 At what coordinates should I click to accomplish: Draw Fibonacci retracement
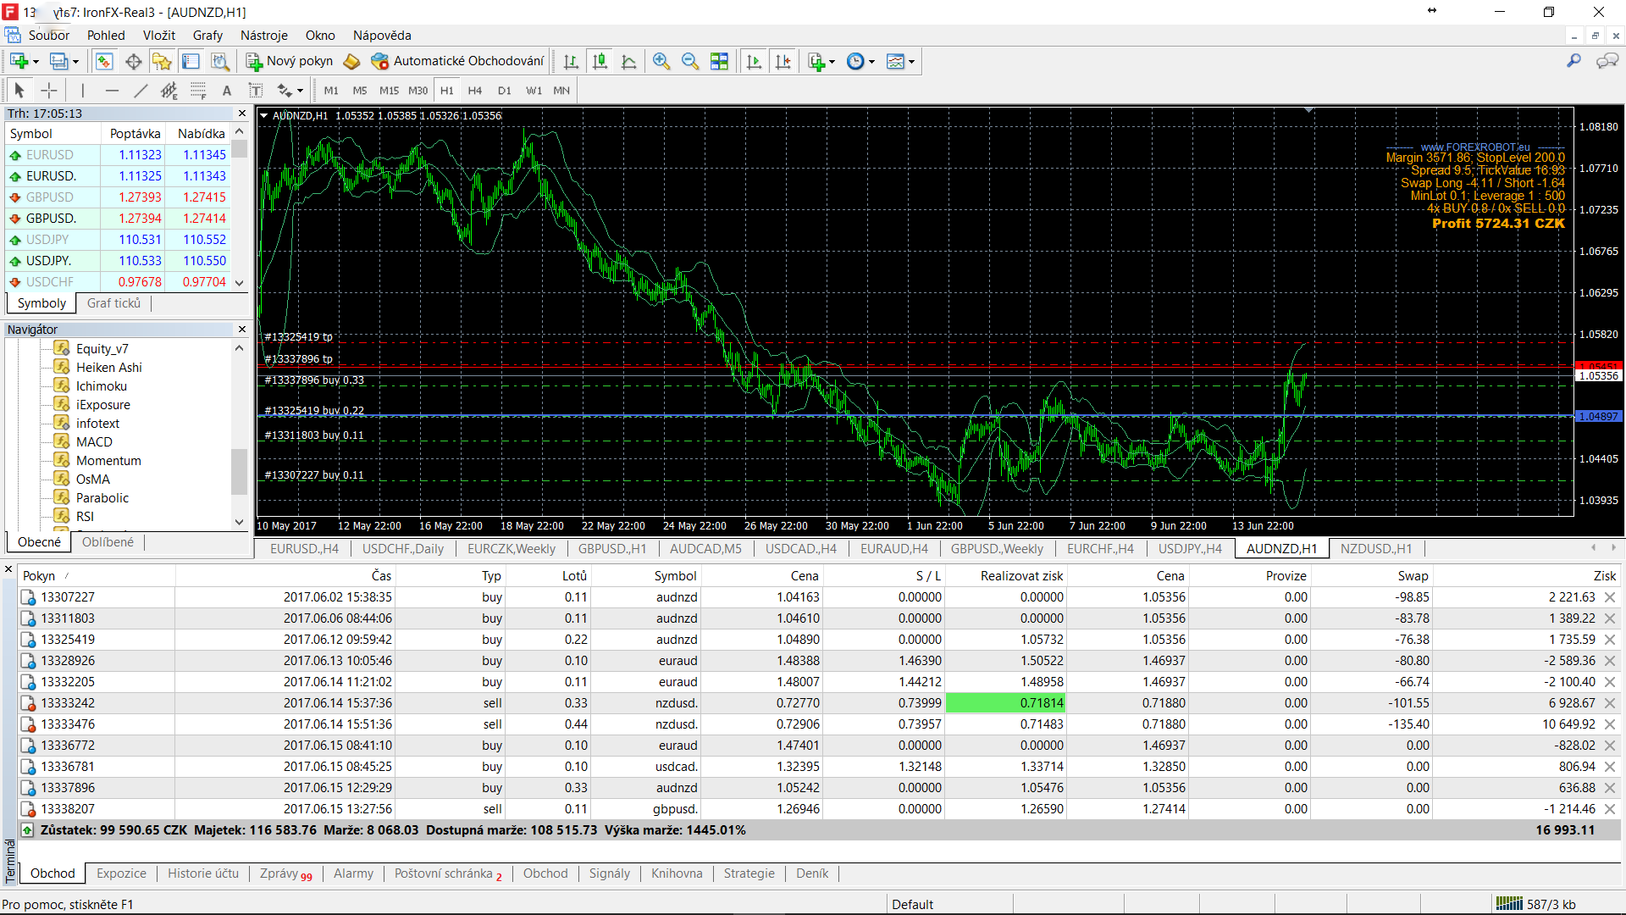[198, 90]
